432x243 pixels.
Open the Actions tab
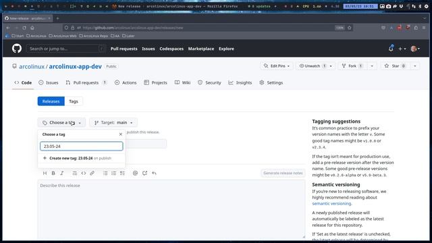pos(126,82)
